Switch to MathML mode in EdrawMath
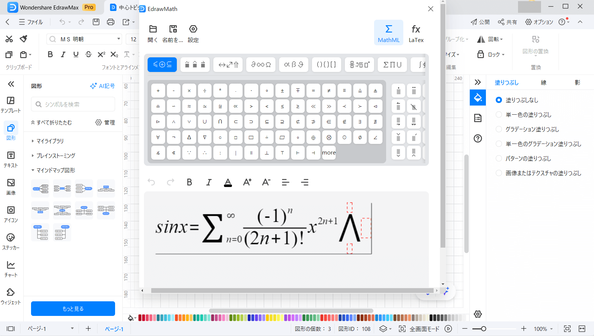This screenshot has height=336, width=594. pyautogui.click(x=389, y=33)
